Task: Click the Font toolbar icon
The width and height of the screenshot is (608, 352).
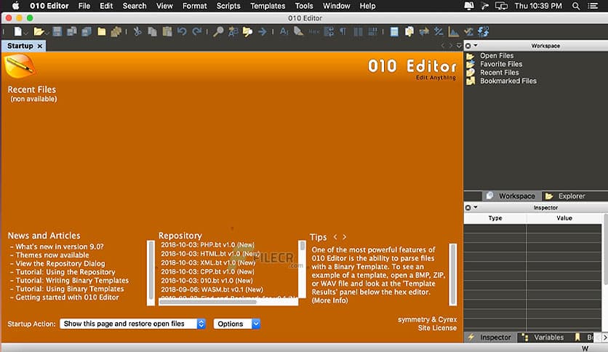Action: pos(284,32)
